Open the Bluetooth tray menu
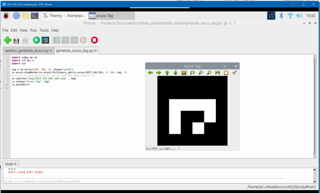320x193 pixels. coord(281,15)
